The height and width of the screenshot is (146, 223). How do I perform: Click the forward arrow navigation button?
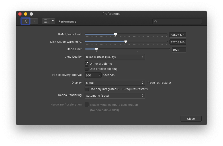coord(34,21)
